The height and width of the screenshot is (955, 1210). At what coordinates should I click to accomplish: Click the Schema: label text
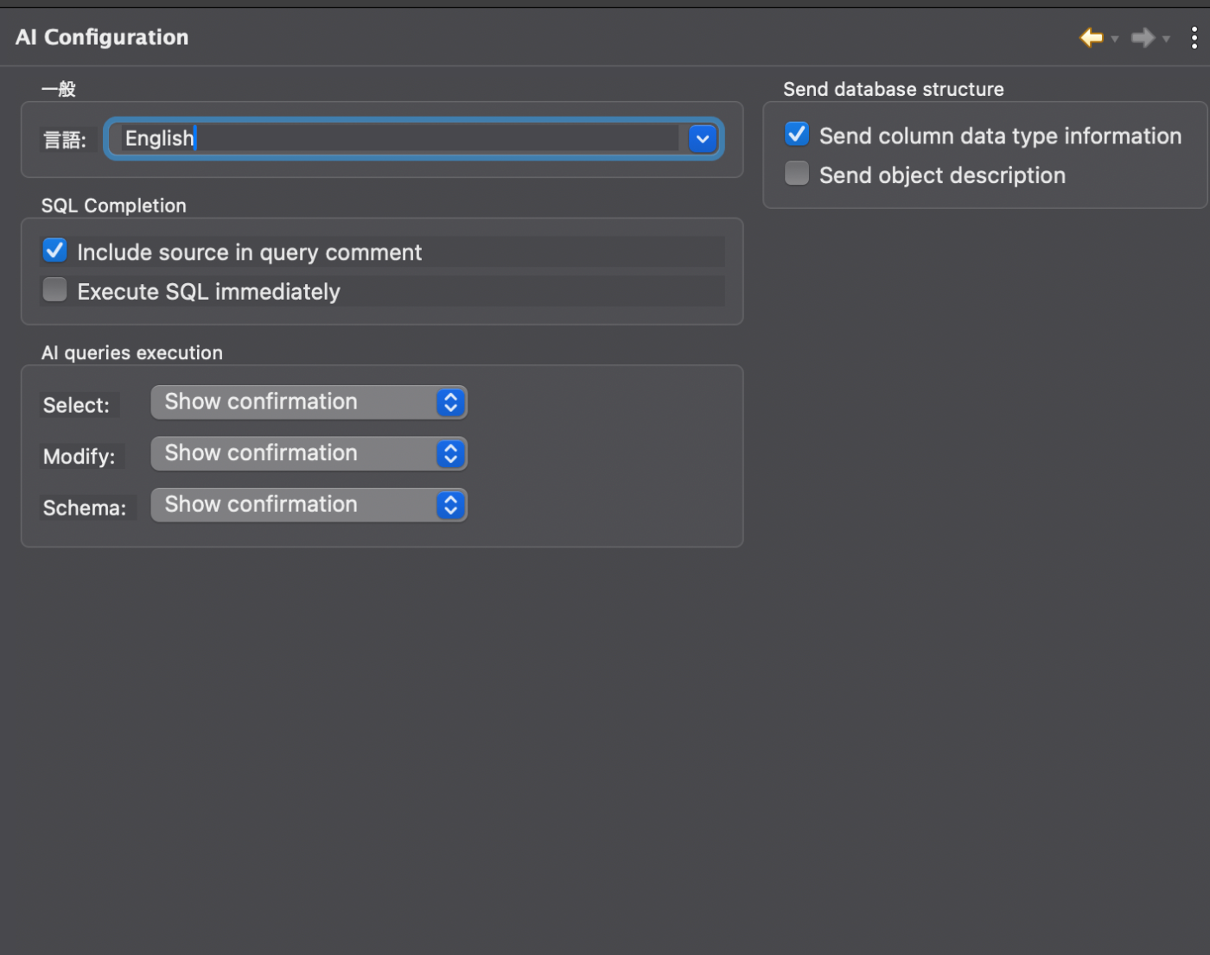85,508
